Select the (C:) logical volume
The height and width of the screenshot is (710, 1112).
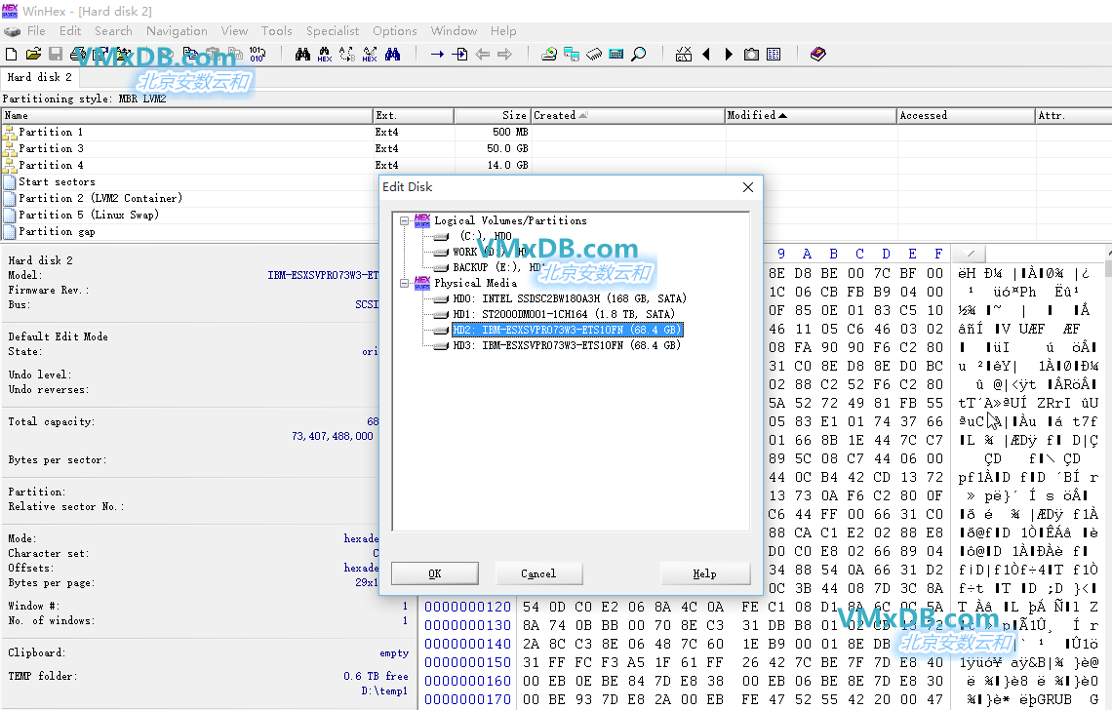(x=486, y=236)
